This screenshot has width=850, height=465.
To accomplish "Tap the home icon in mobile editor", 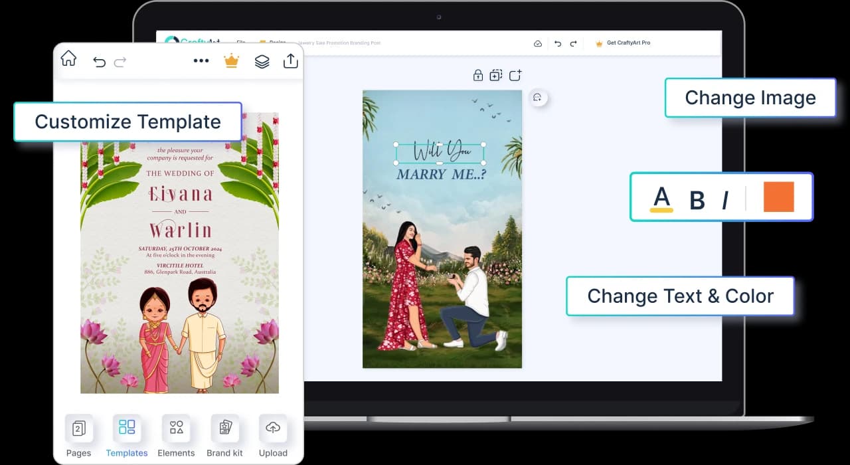I will 68,58.
